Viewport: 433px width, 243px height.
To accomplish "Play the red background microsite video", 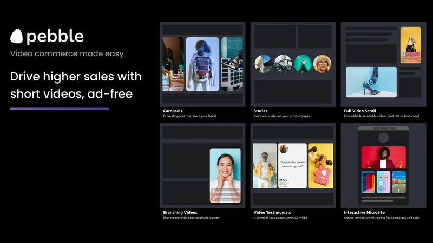I will [x=384, y=157].
